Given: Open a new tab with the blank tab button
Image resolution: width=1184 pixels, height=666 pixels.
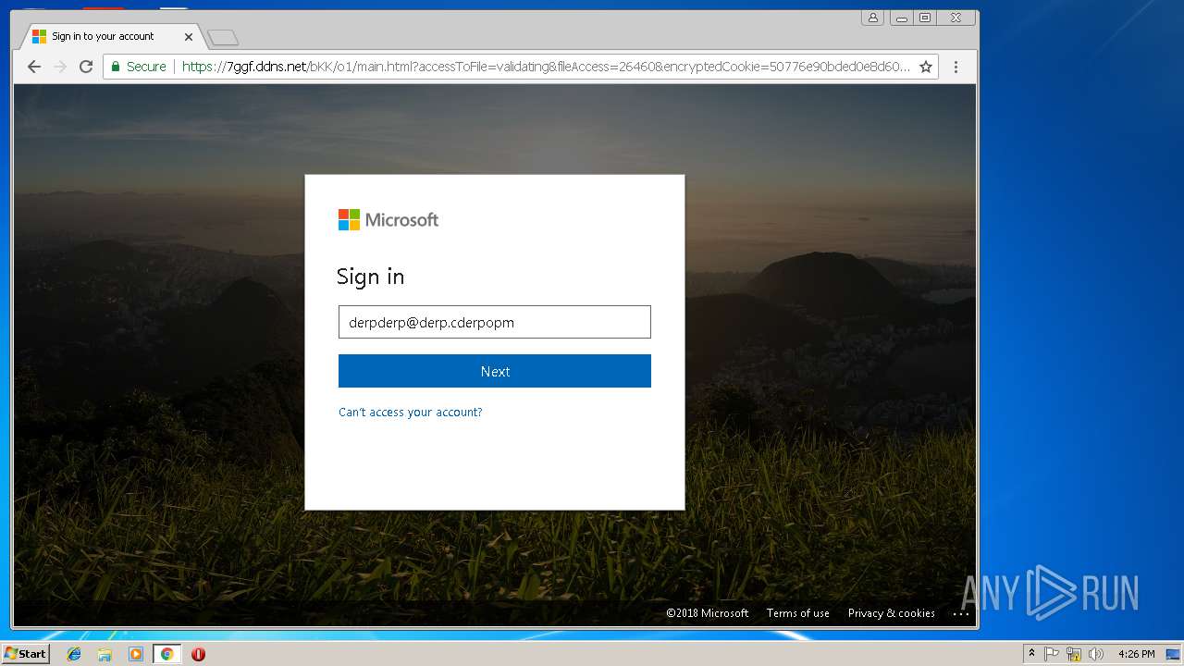Looking at the screenshot, I should point(223,38).
